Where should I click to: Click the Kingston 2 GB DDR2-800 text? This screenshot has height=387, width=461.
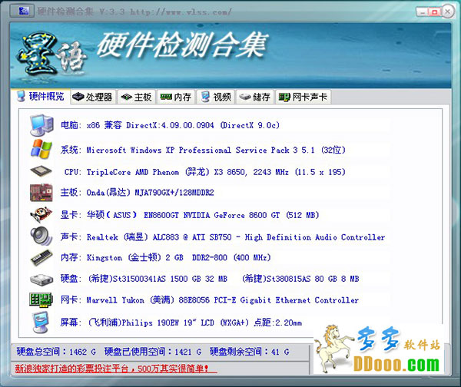[x=178, y=257]
